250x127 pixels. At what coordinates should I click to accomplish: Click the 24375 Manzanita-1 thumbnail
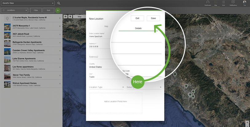pos(7,27)
